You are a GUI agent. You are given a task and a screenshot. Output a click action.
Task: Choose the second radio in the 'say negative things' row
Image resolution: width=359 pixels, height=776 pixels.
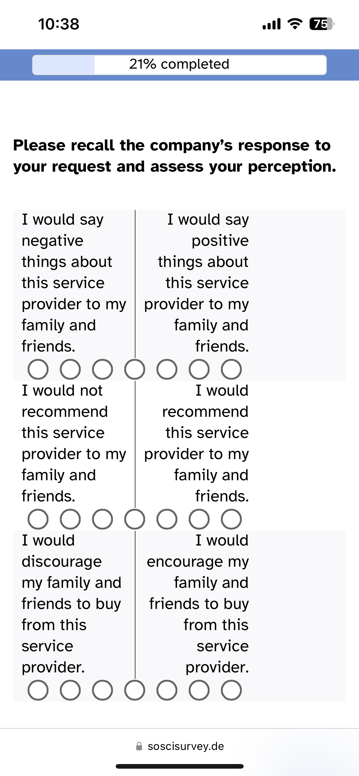[x=70, y=369]
